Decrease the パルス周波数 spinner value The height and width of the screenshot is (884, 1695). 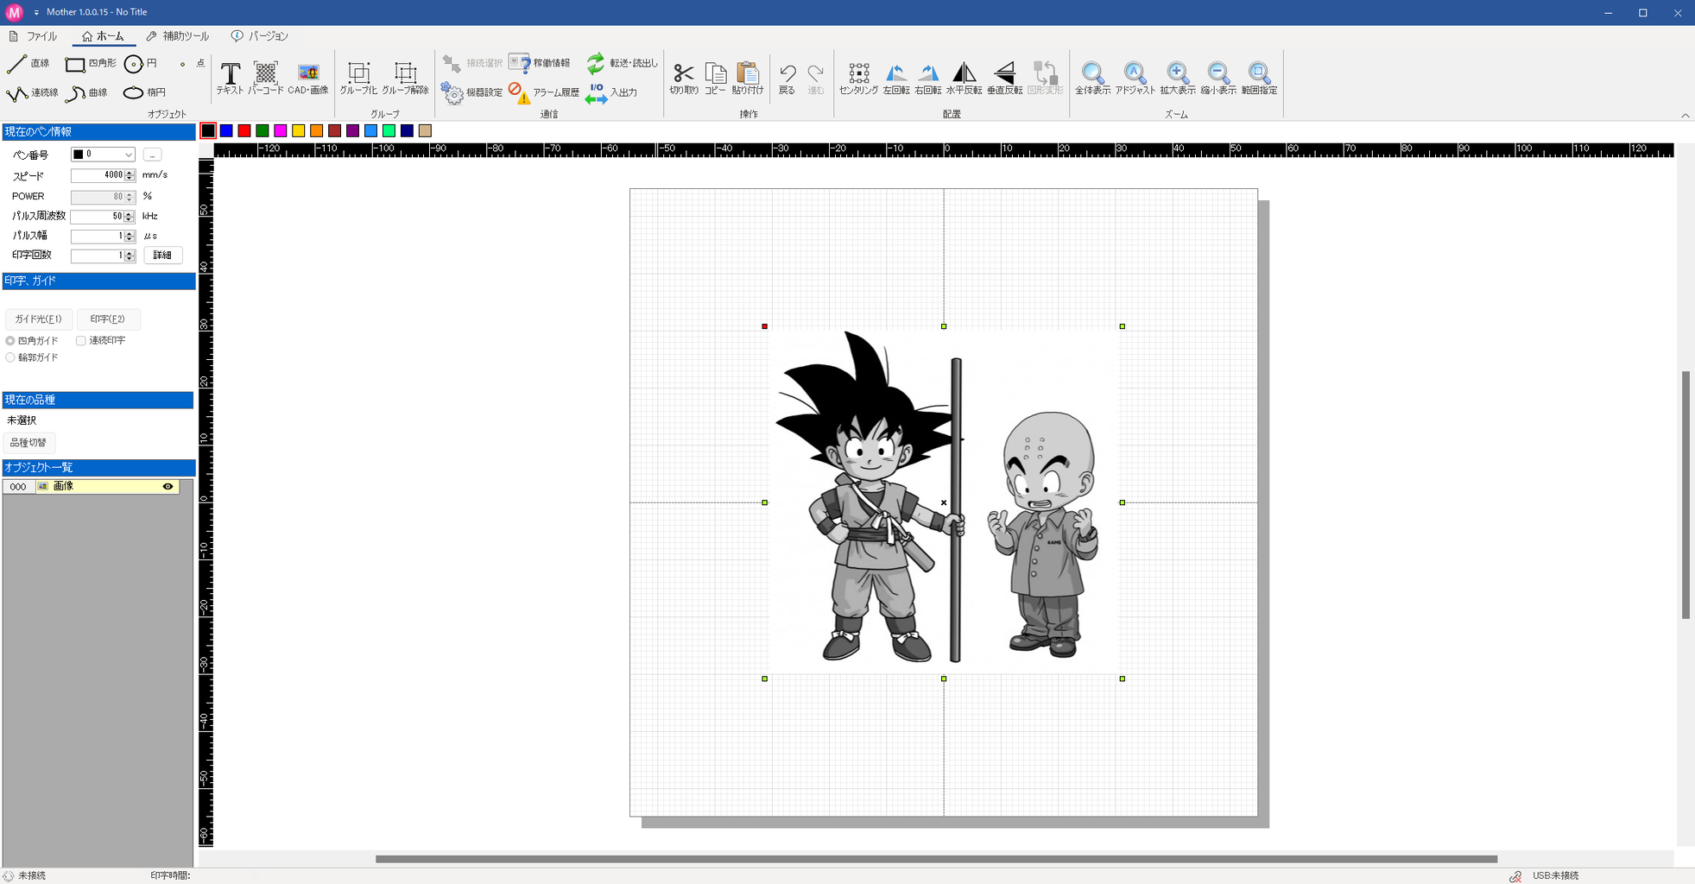[x=130, y=219]
